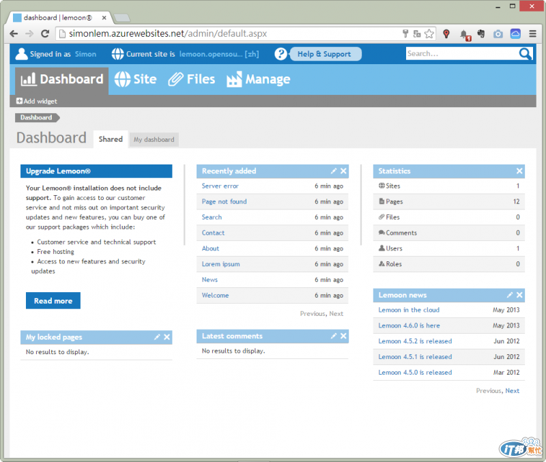Switch to My dashboard tab
This screenshot has height=462, width=546.
point(154,140)
